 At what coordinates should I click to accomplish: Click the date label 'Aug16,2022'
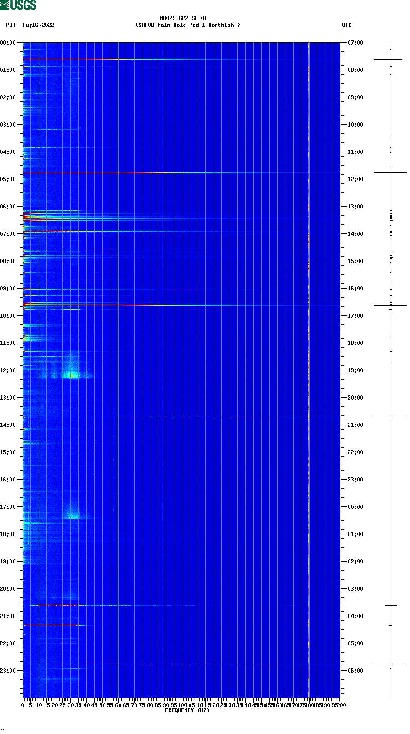click(38, 25)
